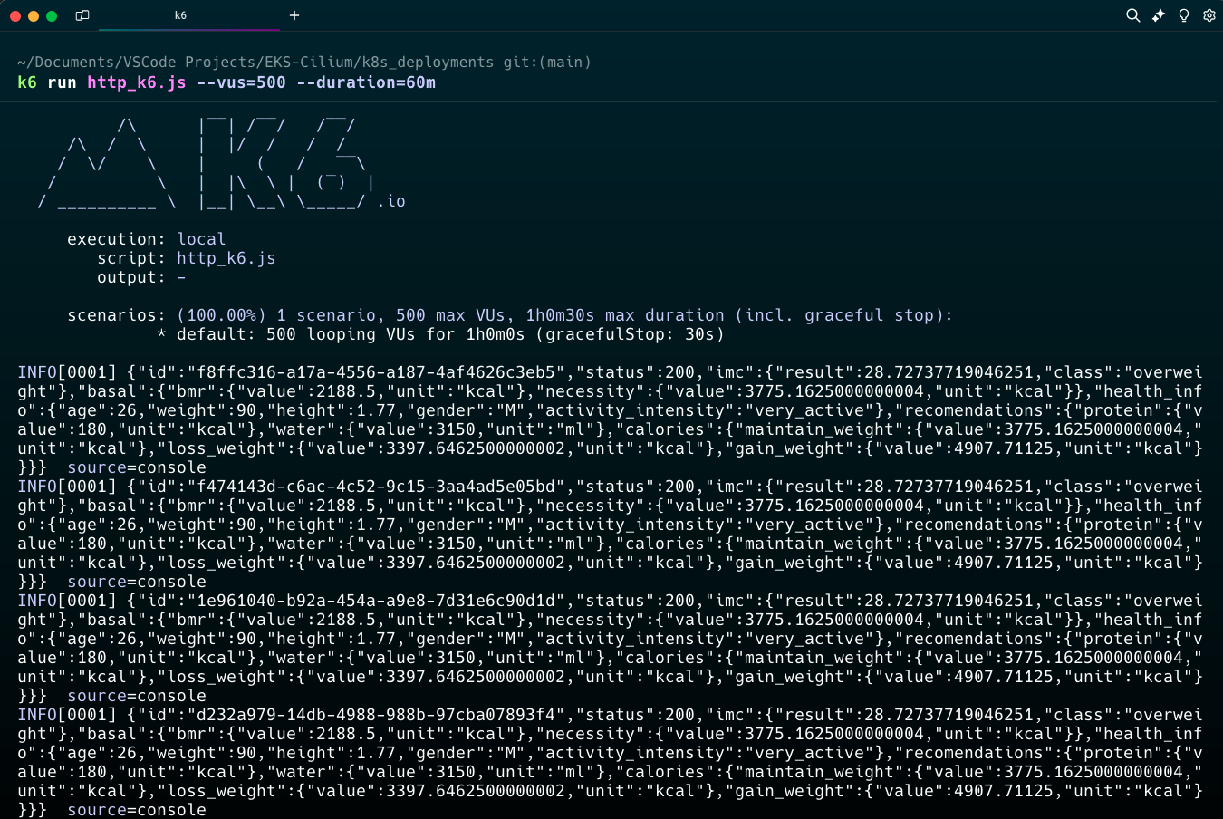Click source=console ending the f8ffc316 log entry
Image resolution: width=1223 pixels, height=819 pixels.
click(137, 467)
